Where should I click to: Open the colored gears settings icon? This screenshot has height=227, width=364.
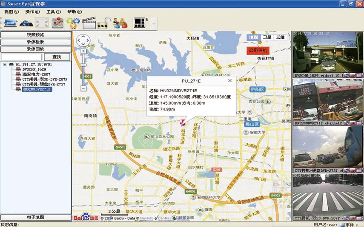pos(73,23)
